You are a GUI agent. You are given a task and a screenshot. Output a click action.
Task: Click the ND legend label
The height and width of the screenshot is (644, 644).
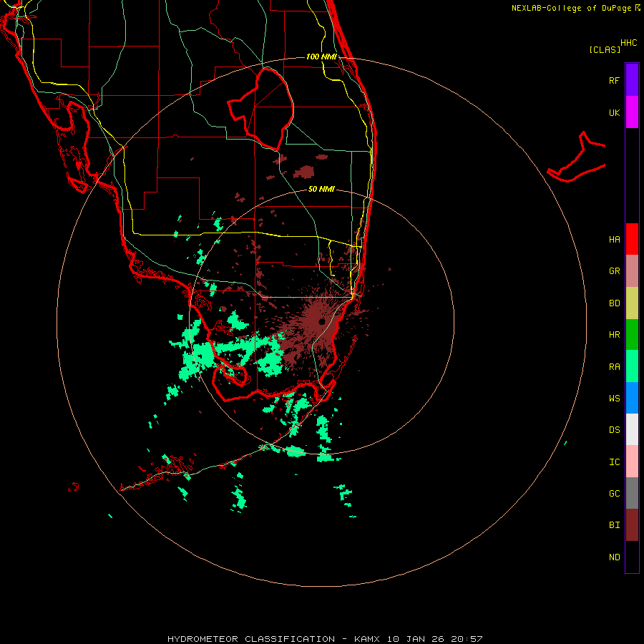point(614,557)
